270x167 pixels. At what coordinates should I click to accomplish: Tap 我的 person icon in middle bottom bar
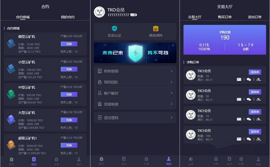tap(169, 159)
